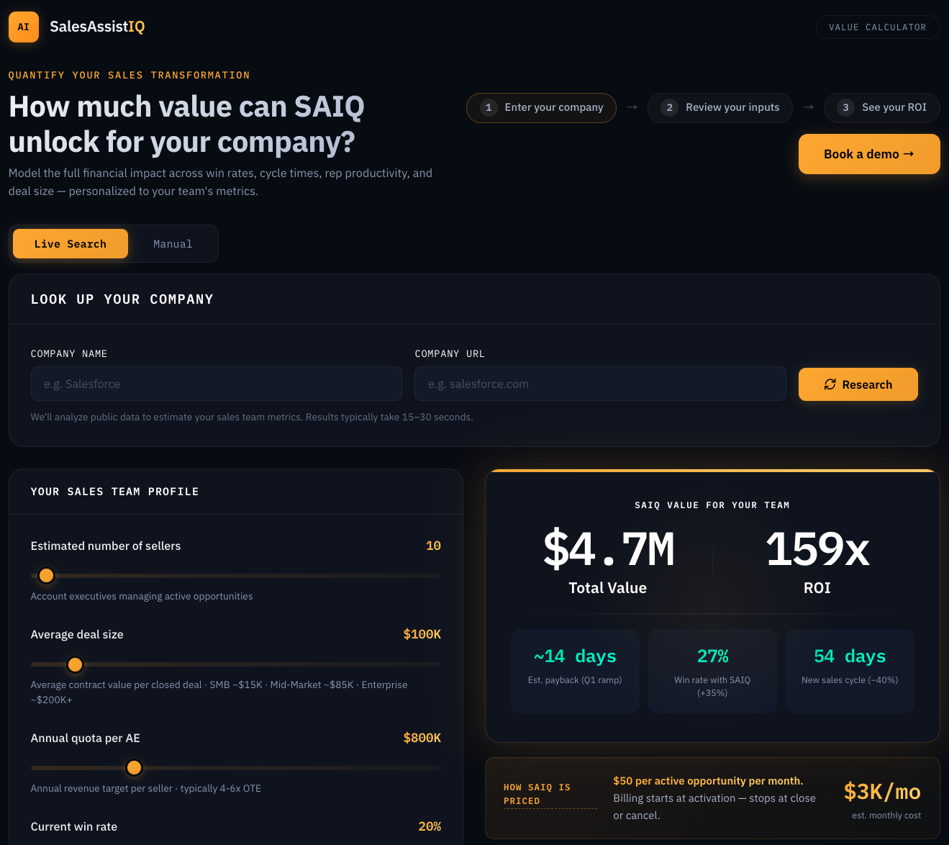Click the $4.7M Total Value figure

click(x=609, y=548)
